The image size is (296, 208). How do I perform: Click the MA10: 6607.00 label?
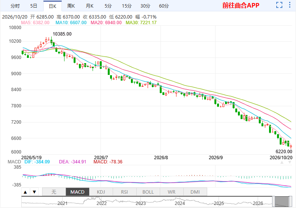[71, 23]
